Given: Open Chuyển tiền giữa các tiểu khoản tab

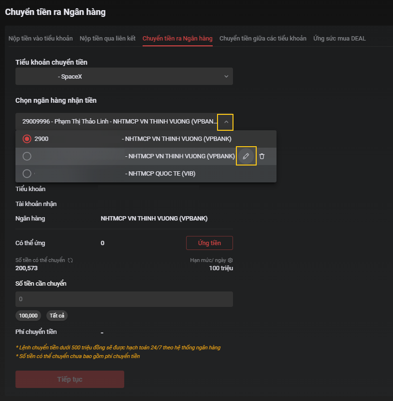Looking at the screenshot, I should click(x=263, y=39).
